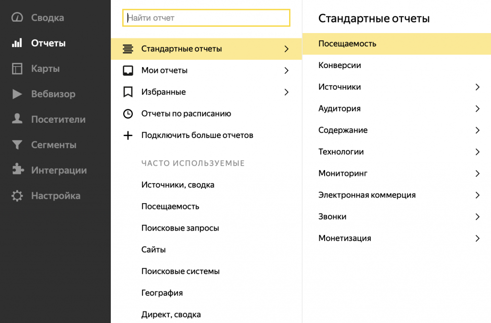Click the Интеграции puzzle piece icon
Viewport: 491px width, 323px height.
18,169
